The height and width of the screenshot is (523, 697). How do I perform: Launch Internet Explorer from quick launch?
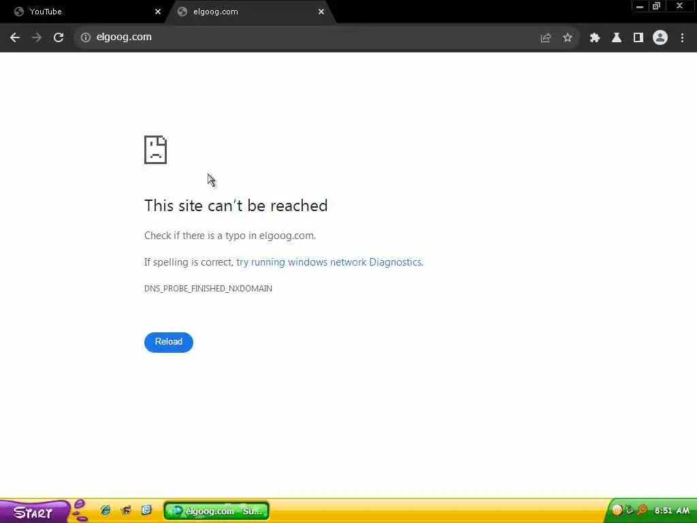(x=106, y=511)
